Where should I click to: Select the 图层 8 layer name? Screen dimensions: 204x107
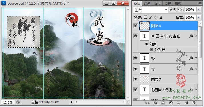click(156, 26)
